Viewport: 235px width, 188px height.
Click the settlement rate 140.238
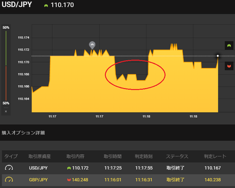coord(212,180)
